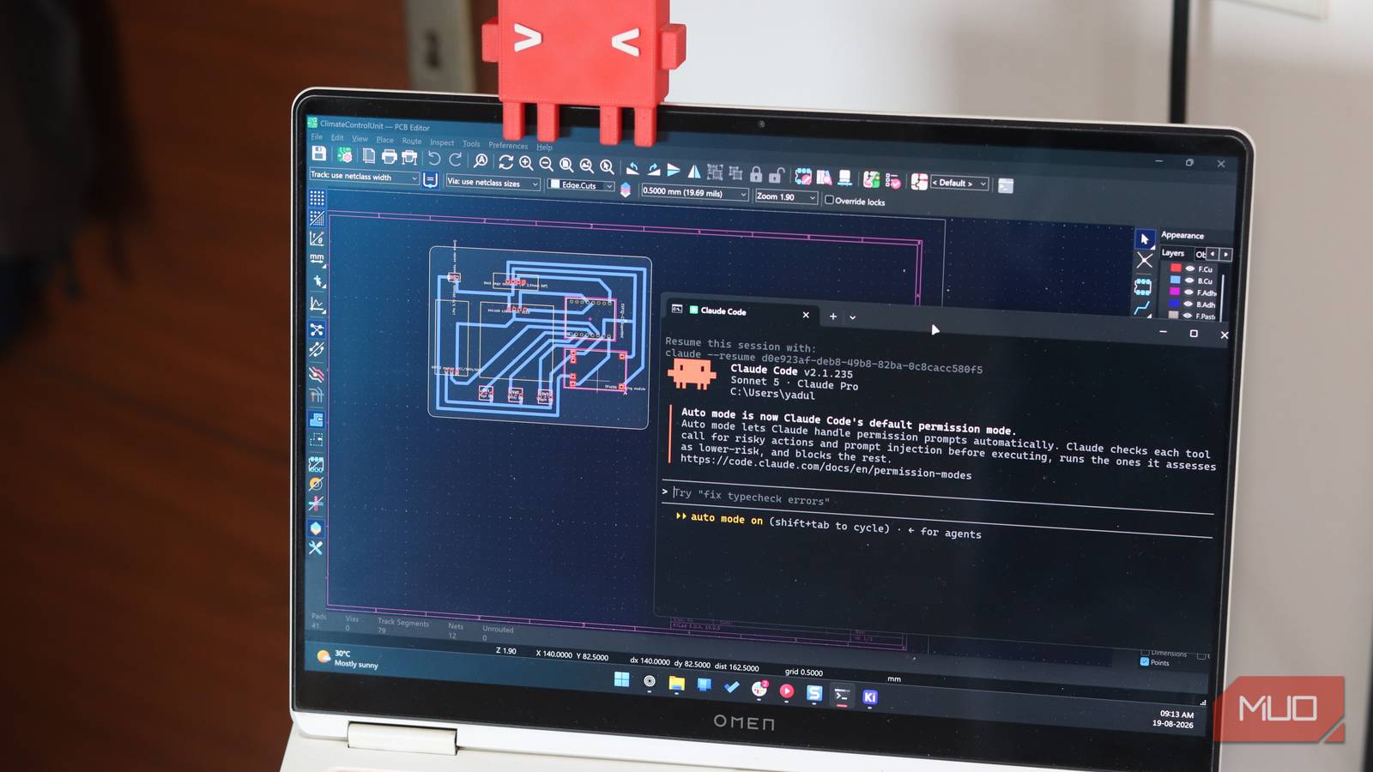Select the arrow selection tool
This screenshot has width=1373, height=772.
1144,238
